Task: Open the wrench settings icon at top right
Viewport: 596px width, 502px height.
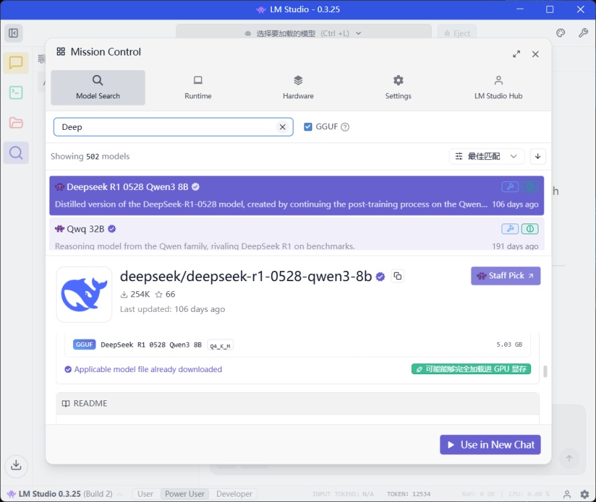Action: click(583, 33)
